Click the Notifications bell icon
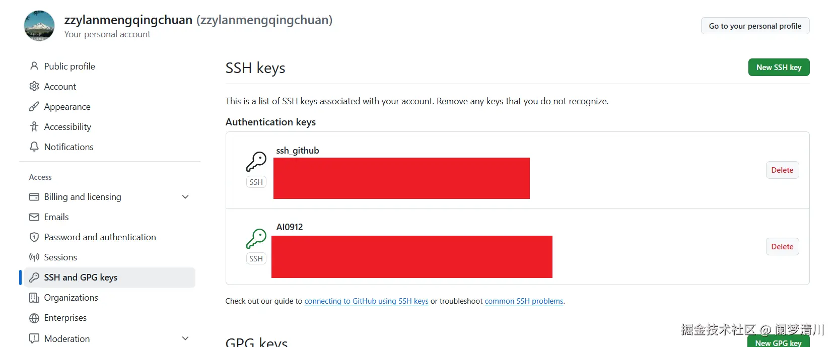 coord(34,147)
